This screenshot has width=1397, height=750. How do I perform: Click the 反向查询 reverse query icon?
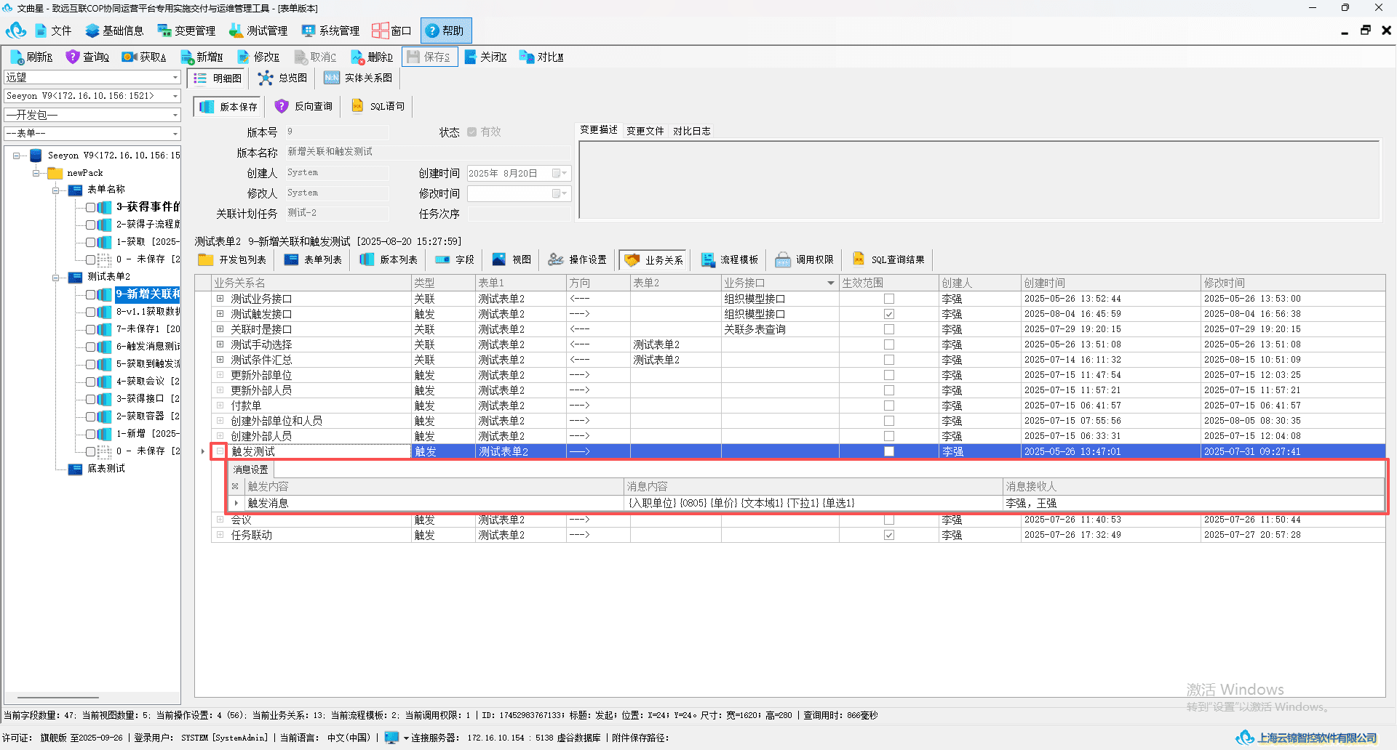coord(303,106)
